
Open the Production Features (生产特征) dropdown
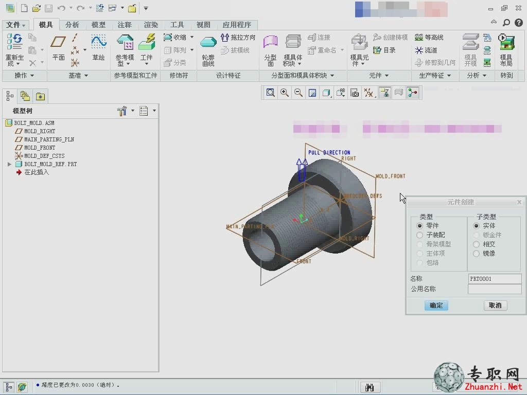tap(435, 76)
